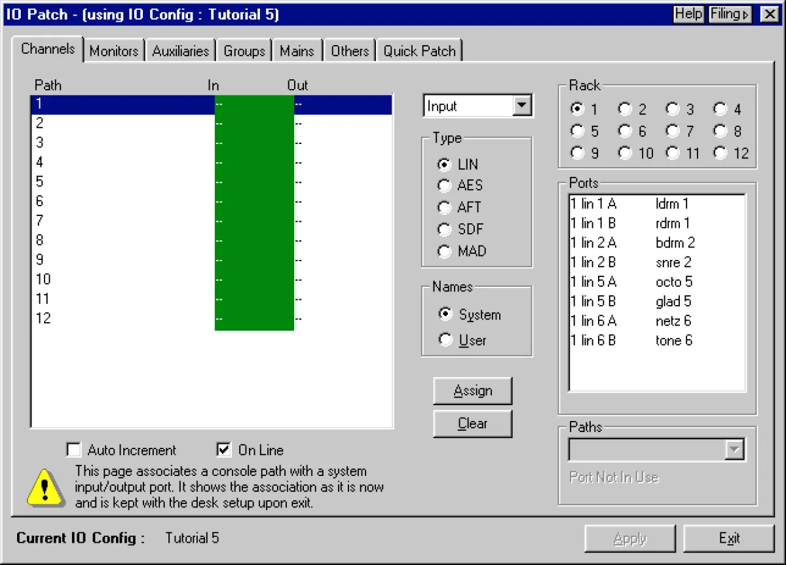Open the Auxiliaries tab

(x=181, y=51)
